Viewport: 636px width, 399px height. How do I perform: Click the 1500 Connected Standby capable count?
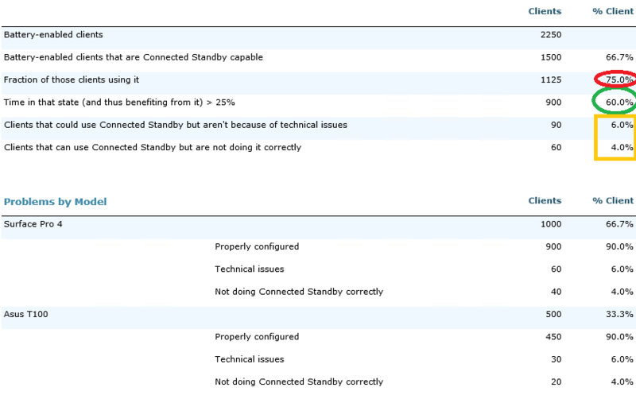(549, 57)
